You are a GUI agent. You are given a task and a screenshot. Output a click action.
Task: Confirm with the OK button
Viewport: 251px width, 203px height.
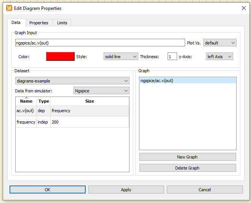[48, 190]
